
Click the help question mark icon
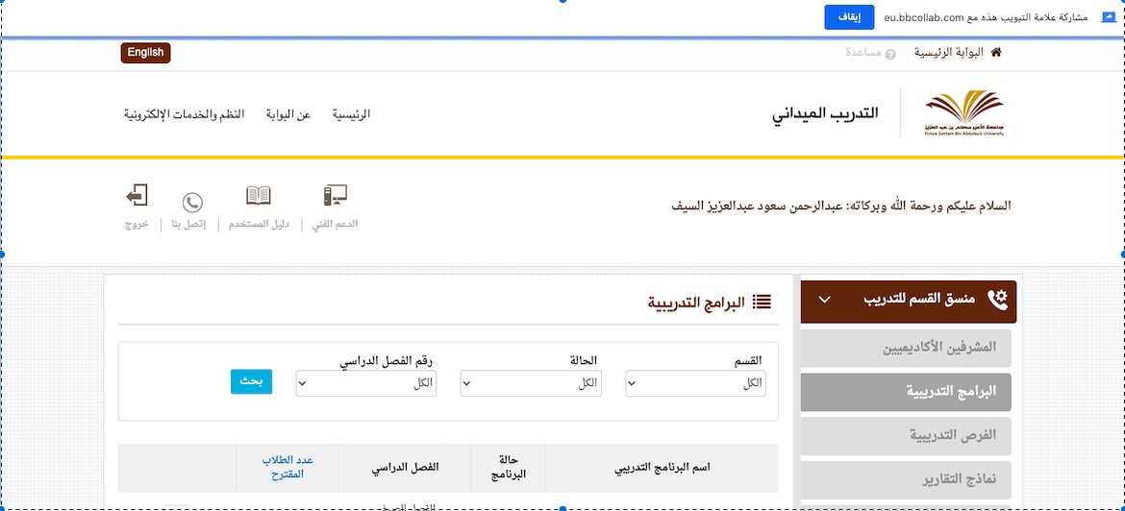890,54
